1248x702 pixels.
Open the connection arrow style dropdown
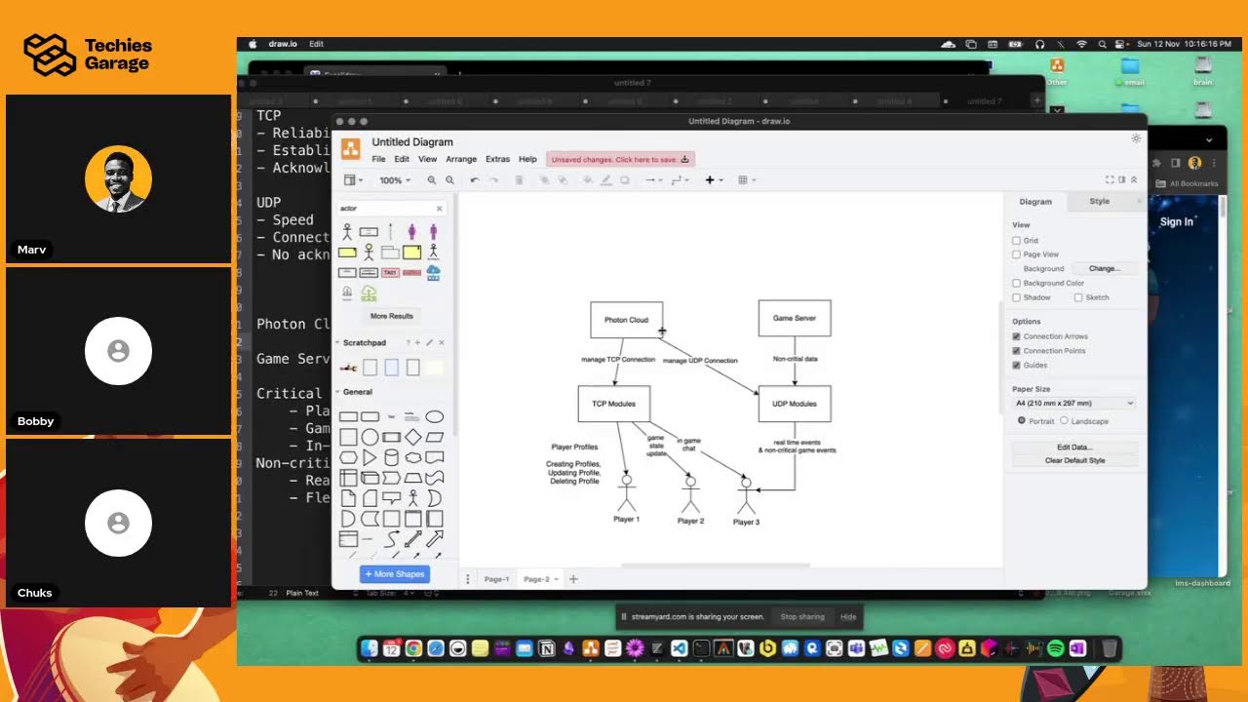tap(653, 180)
